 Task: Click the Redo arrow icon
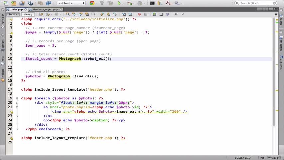point(48,3)
